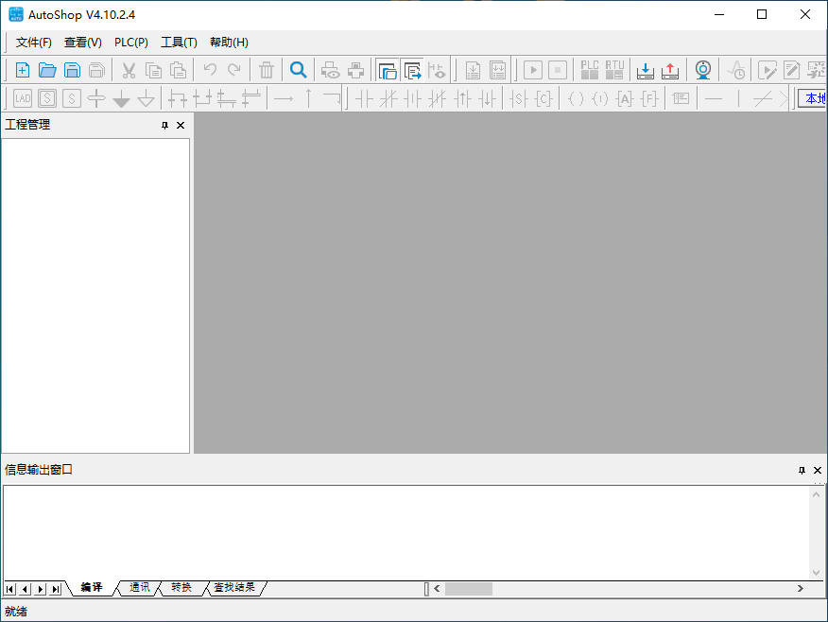The height and width of the screenshot is (622, 828).
Task: Insert a normally open contact
Action: (x=364, y=98)
